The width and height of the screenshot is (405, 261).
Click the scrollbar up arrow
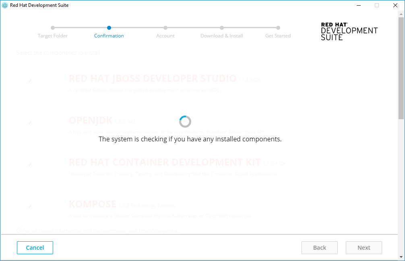tap(401, 14)
